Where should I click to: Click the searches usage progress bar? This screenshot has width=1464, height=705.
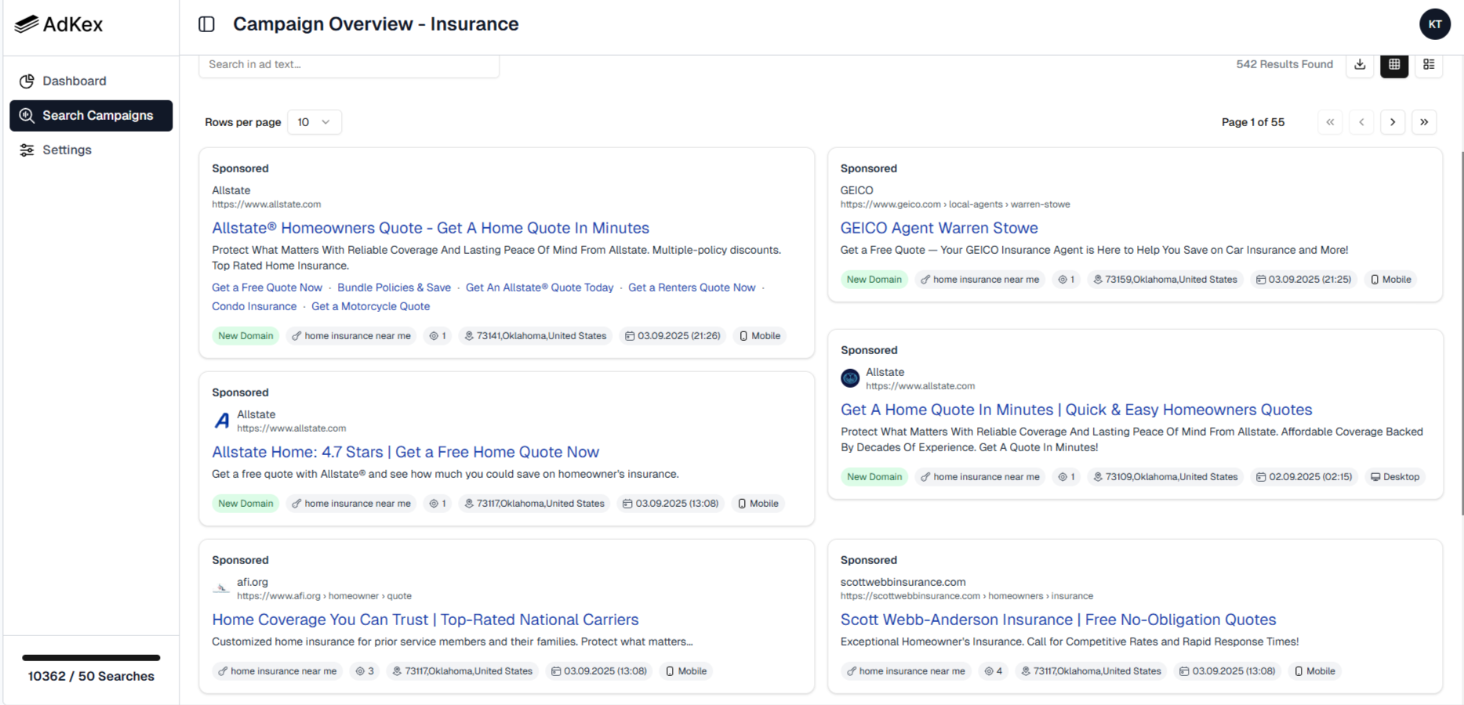pos(90,658)
